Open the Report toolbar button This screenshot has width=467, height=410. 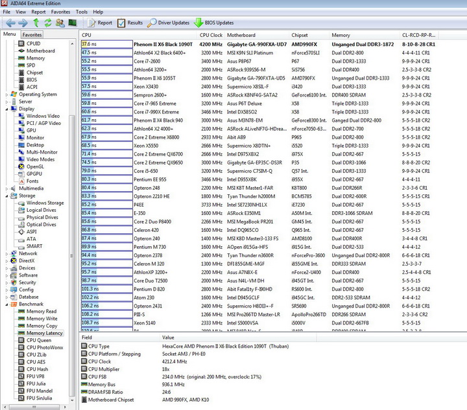100,23
